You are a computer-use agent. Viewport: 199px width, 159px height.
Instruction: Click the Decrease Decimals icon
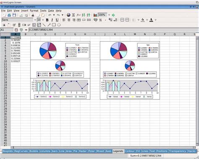tap(115, 20)
